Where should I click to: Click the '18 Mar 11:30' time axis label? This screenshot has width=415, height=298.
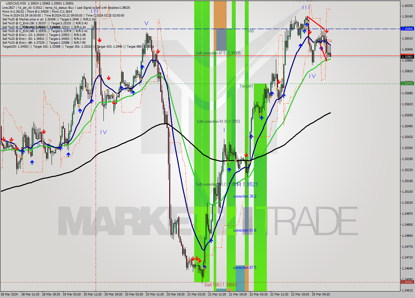30,294
